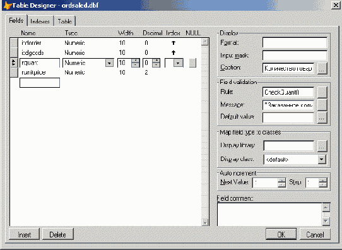Image resolution: width=342 pixels, height=250 pixels.
Task: Increase Decimal spinner for nquant
Action: pyautogui.click(x=156, y=61)
